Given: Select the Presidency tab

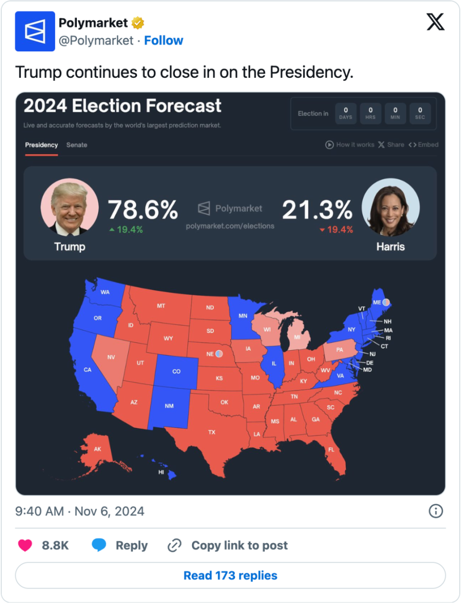Looking at the screenshot, I should click(x=41, y=145).
